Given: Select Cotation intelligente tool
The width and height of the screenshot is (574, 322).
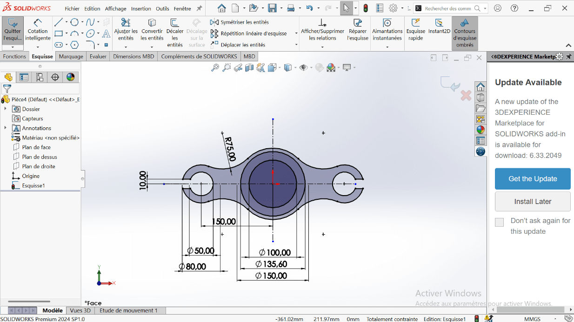Looking at the screenshot, I should (38, 23).
